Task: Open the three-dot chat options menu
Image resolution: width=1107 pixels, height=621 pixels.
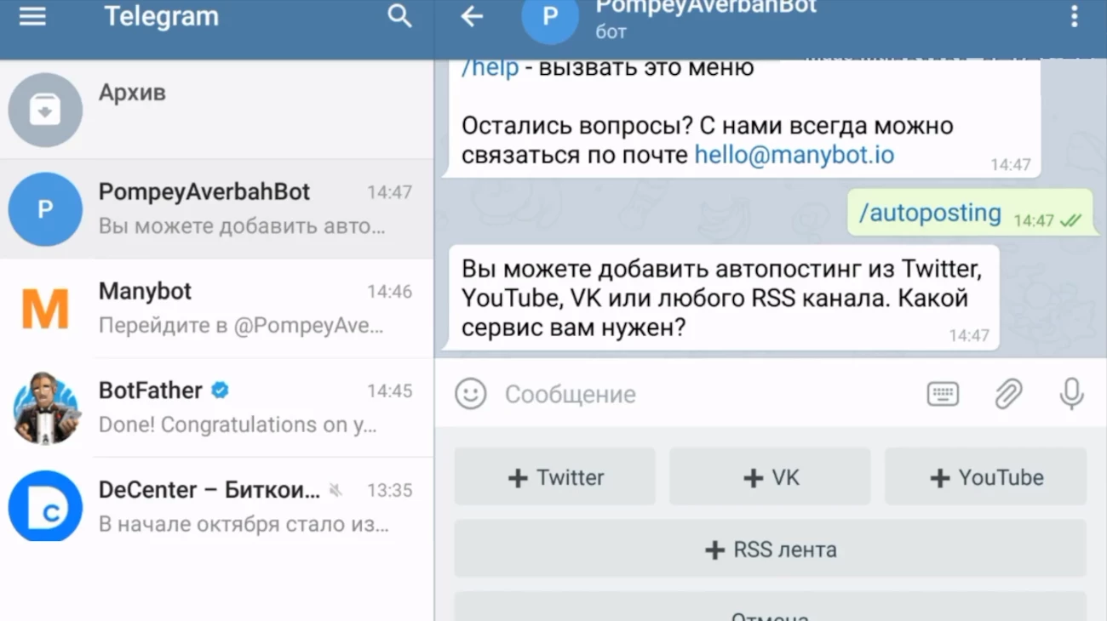Action: (1074, 16)
